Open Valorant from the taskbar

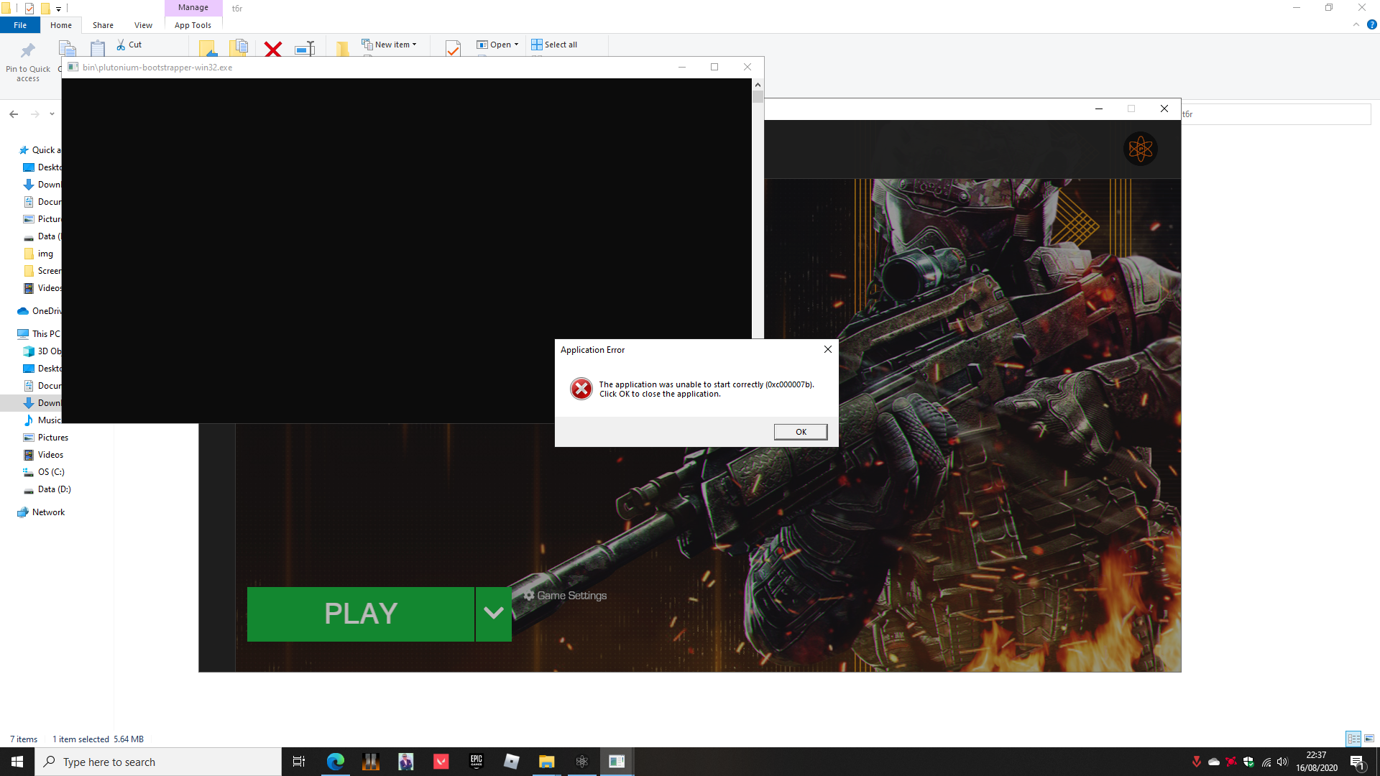[441, 762]
